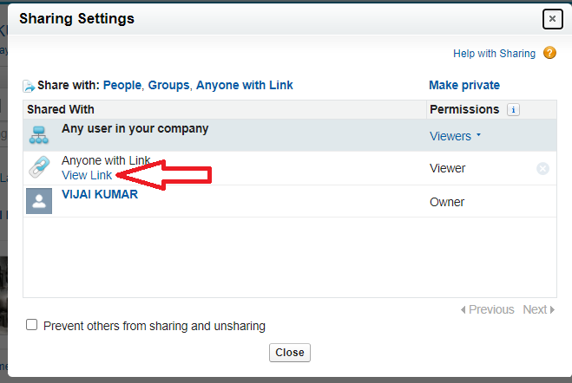Viewport: 572px width, 383px height.
Task: Close the Sharing Settings dialog with X
Action: click(552, 18)
